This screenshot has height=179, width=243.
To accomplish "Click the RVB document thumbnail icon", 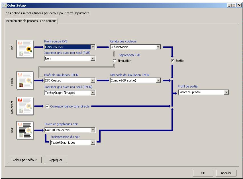I will (x=25, y=49).
